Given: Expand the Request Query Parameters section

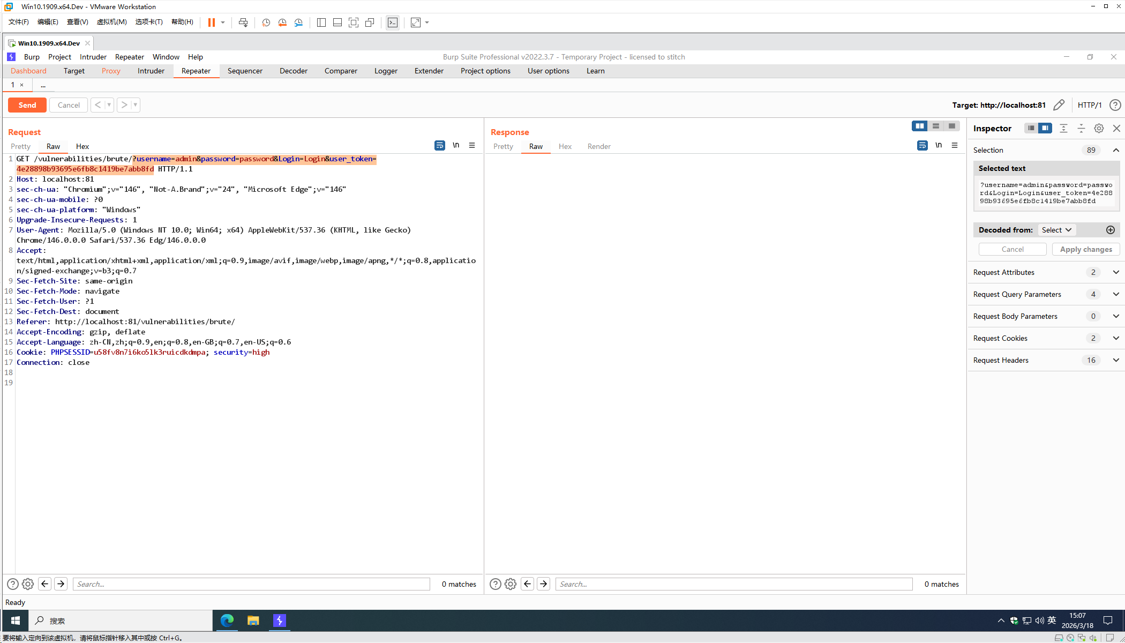Looking at the screenshot, I should click(1116, 294).
